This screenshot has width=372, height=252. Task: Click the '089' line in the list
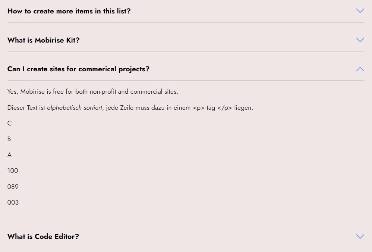pyautogui.click(x=13, y=187)
